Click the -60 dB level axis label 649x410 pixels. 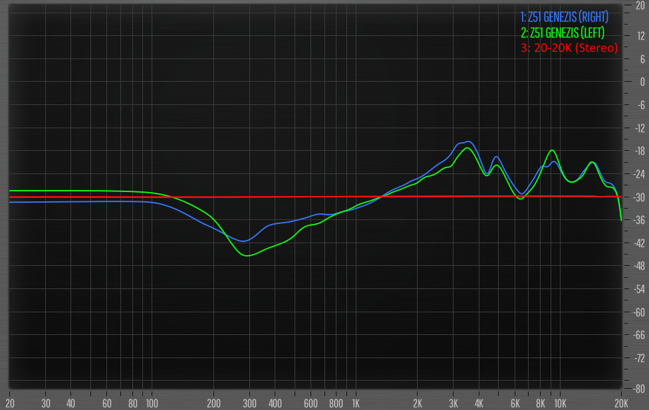point(640,312)
